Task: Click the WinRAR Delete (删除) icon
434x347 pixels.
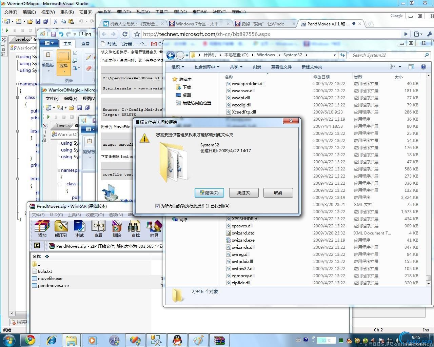Action: (x=117, y=228)
